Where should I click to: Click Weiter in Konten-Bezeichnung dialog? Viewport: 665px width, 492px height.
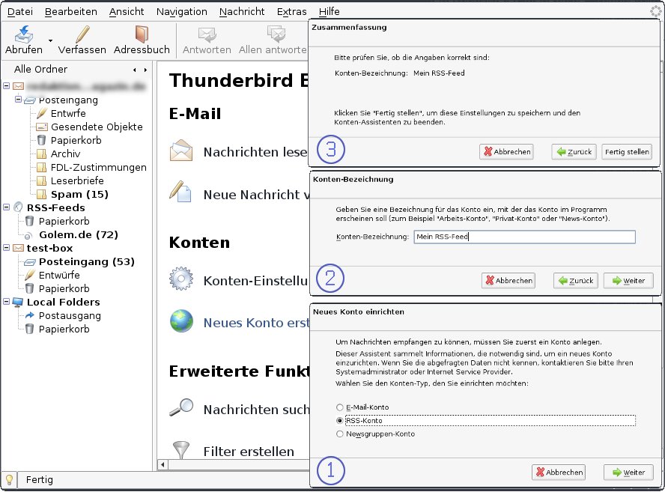pyautogui.click(x=628, y=280)
